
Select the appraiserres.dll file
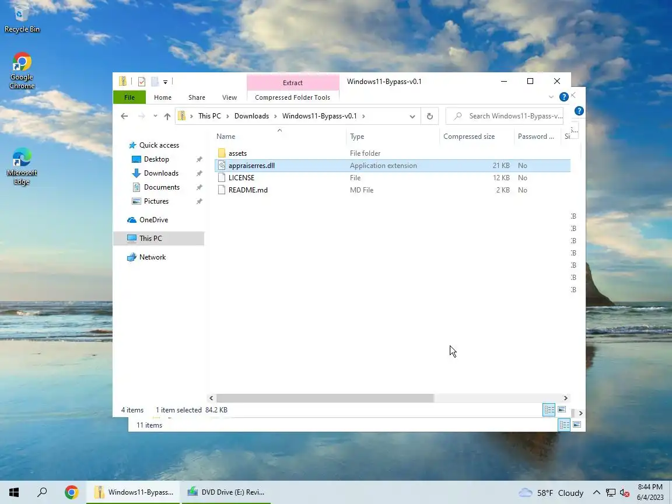coord(392,166)
